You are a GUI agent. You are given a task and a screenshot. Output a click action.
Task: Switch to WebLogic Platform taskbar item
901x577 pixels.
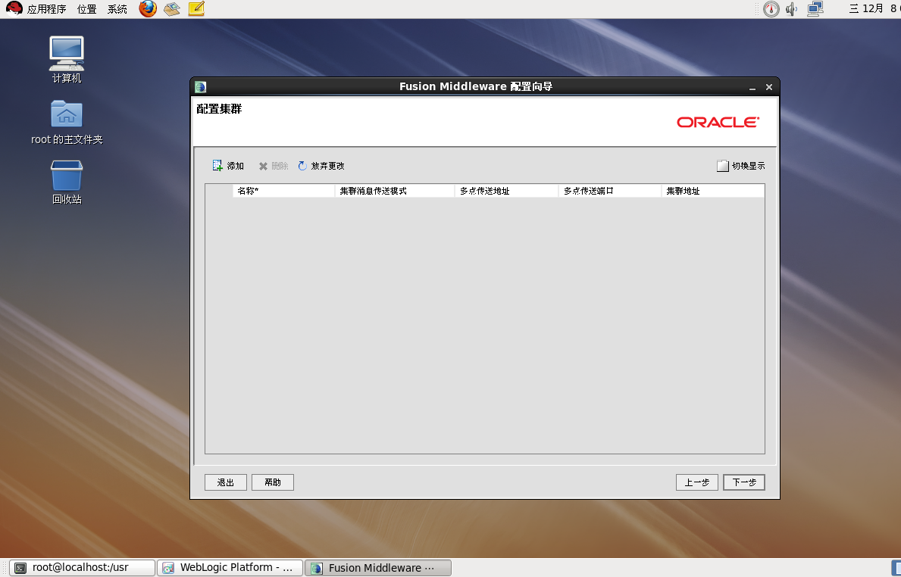click(230, 567)
